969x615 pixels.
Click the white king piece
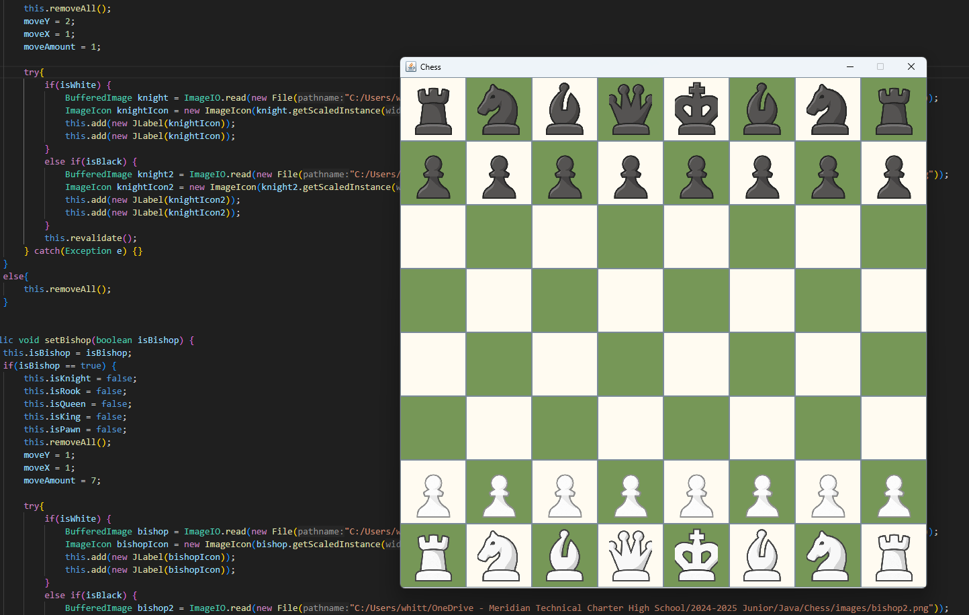696,555
